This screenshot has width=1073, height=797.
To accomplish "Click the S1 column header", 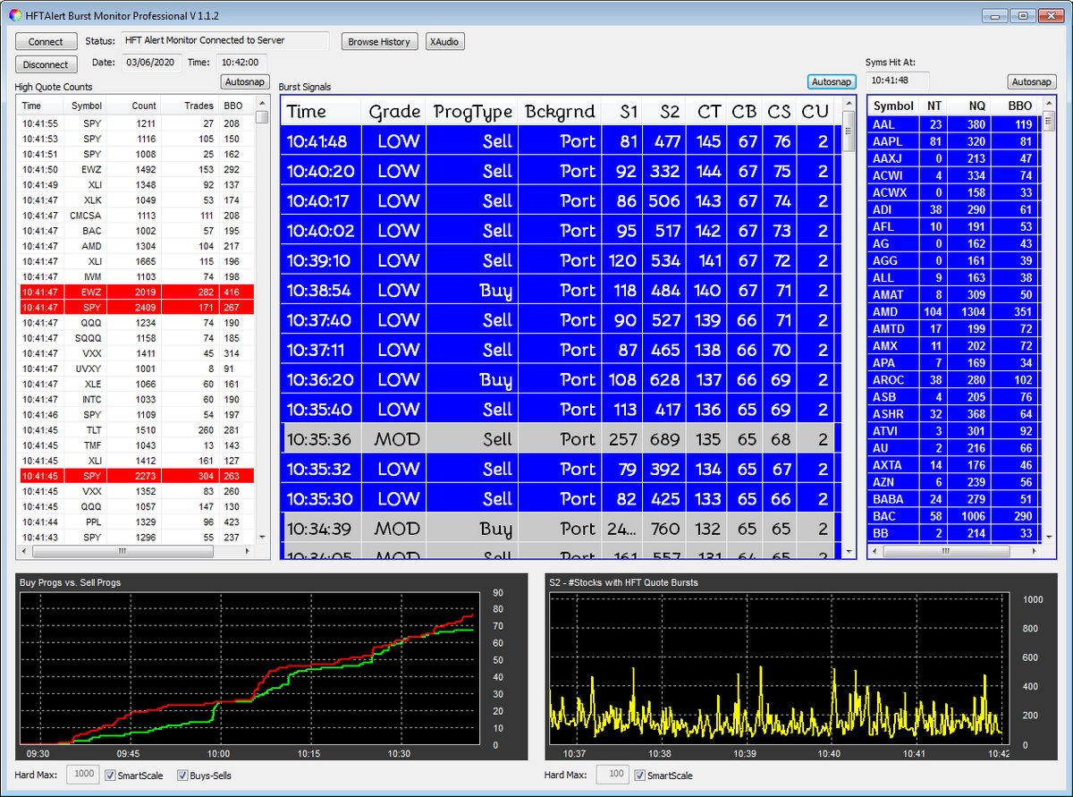I will pos(623,112).
